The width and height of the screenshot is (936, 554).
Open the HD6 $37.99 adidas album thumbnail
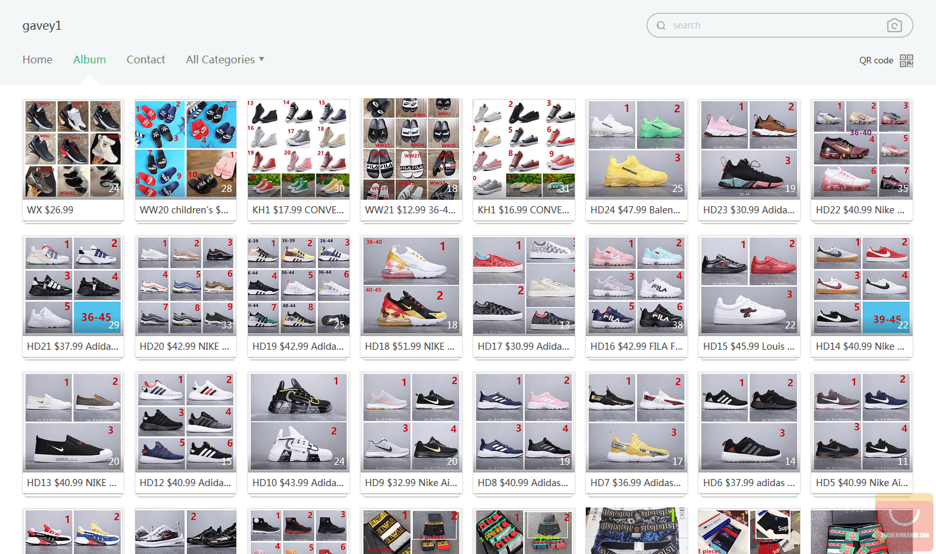click(x=749, y=421)
